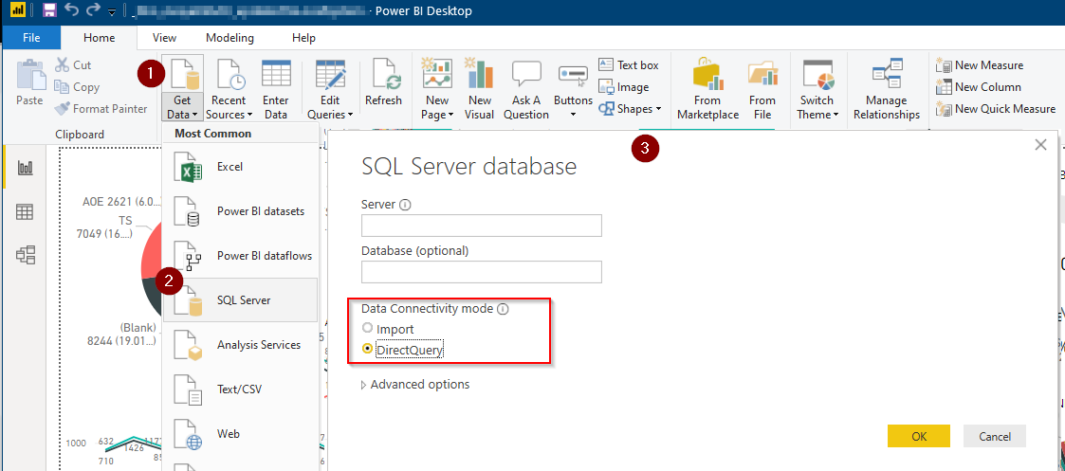Choose Power BI datasets from the menu
The height and width of the screenshot is (471, 1065).
tap(241, 211)
